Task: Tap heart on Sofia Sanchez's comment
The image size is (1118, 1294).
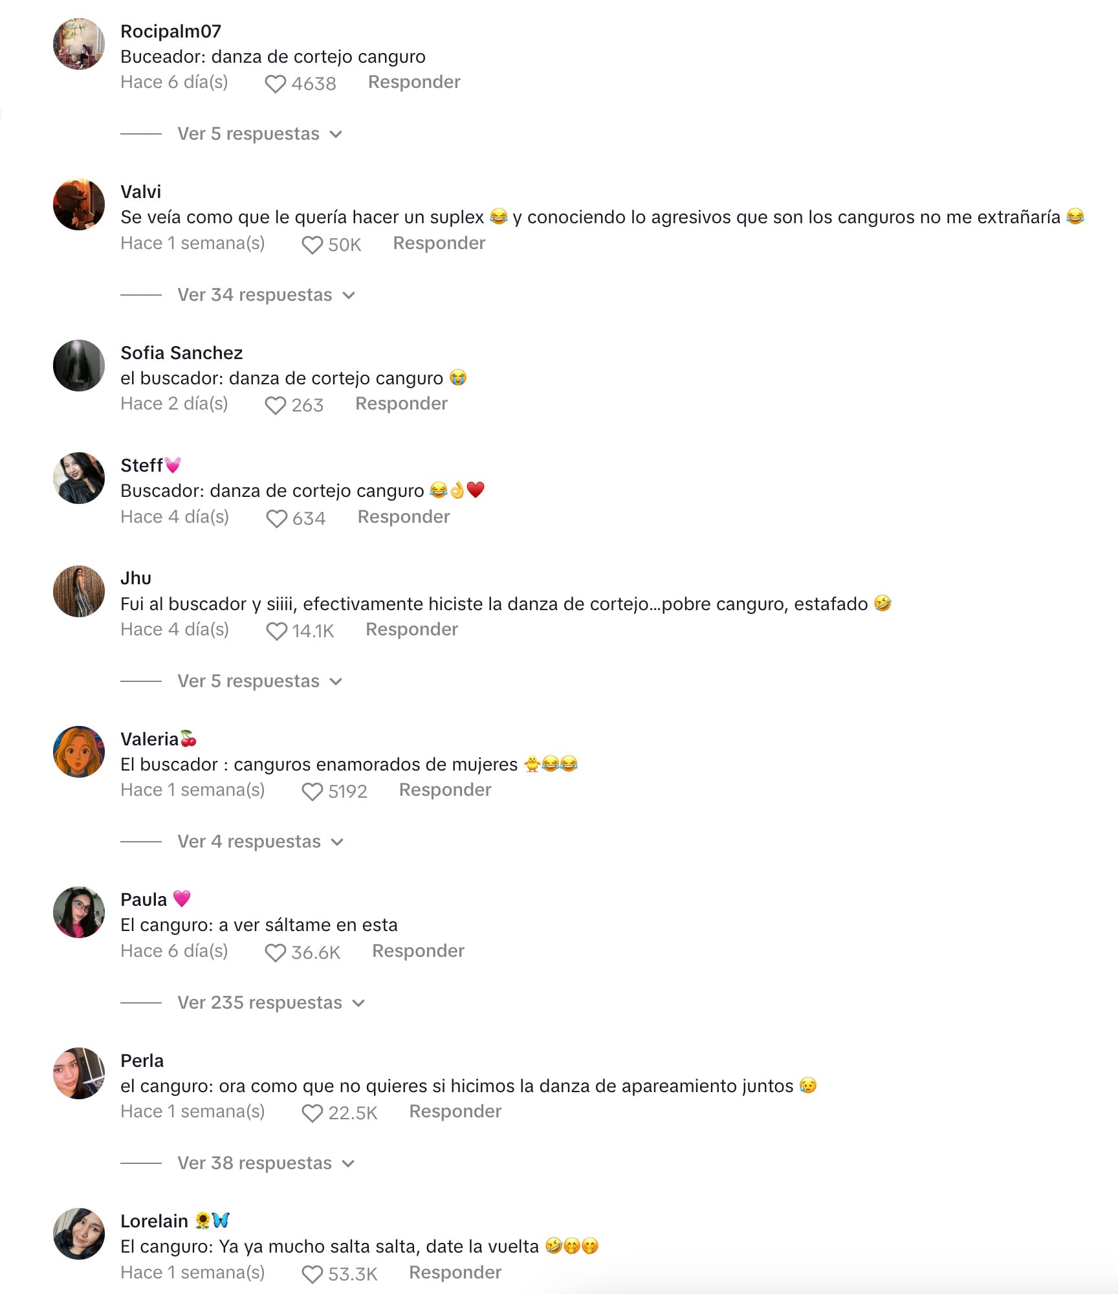Action: [276, 405]
